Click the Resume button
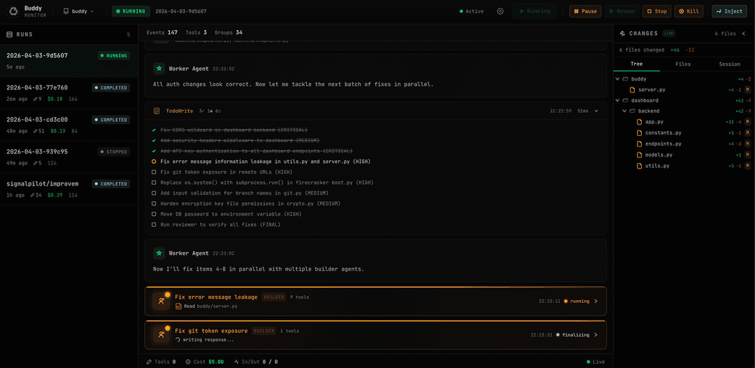The image size is (755, 368). [x=621, y=11]
